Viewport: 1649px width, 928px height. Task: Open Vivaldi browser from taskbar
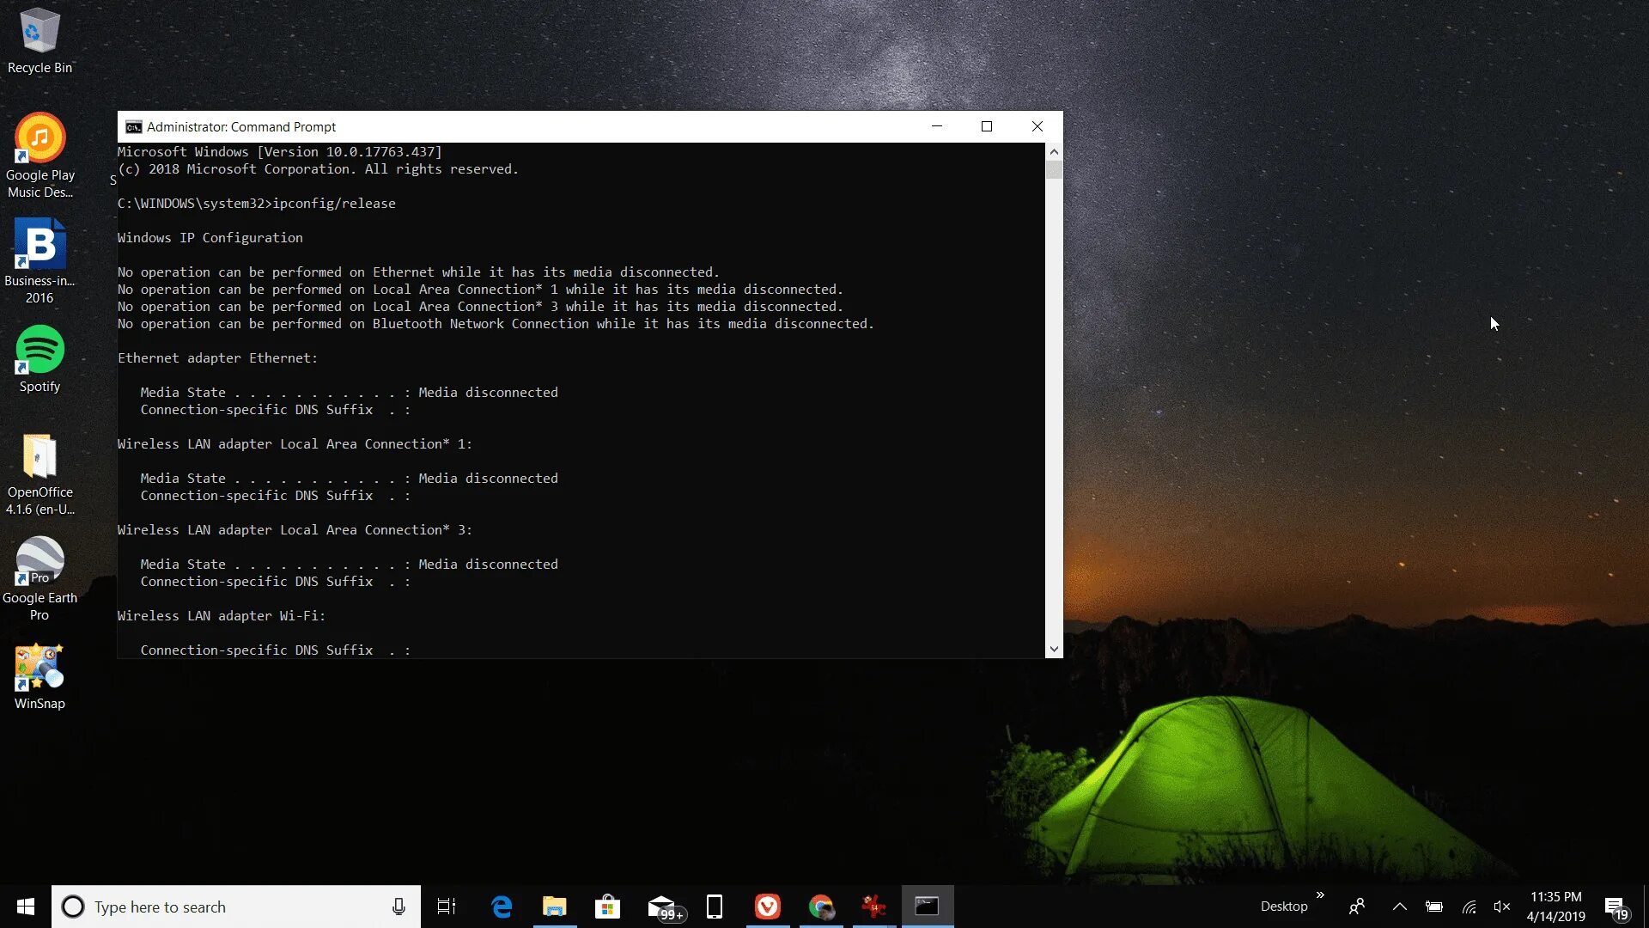tap(768, 907)
